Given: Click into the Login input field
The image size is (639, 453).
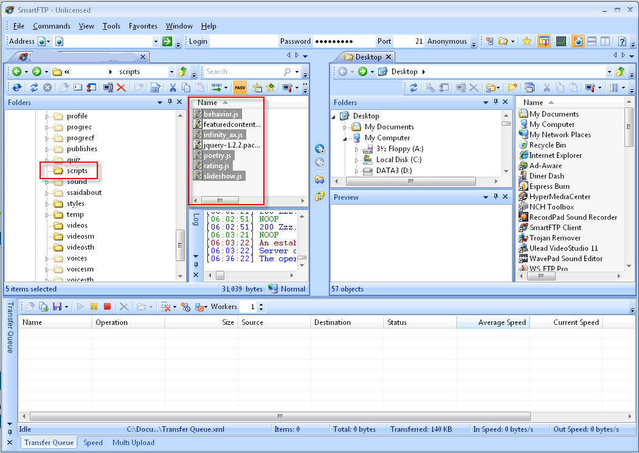Looking at the screenshot, I should 242,41.
